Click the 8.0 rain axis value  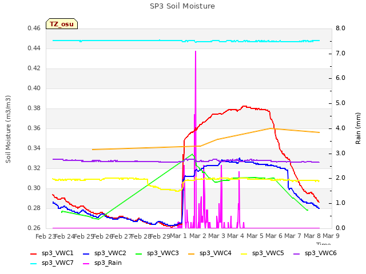click(340, 29)
